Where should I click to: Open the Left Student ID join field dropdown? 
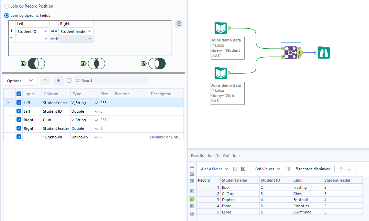pos(46,32)
